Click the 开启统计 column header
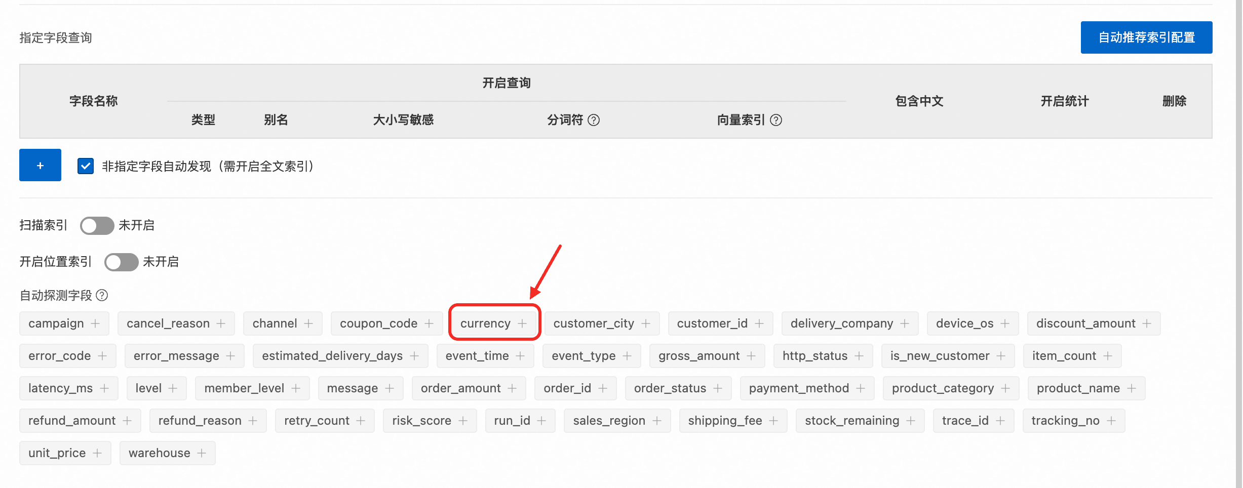 [x=1065, y=101]
